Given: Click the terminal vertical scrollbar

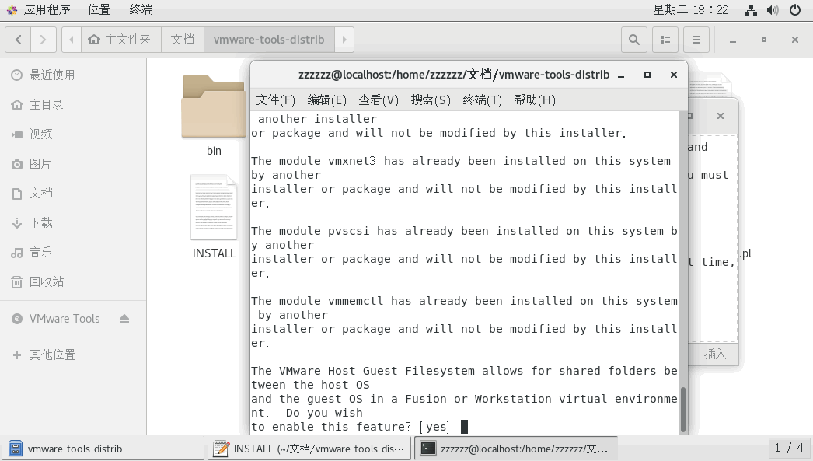Looking at the screenshot, I should [683, 410].
